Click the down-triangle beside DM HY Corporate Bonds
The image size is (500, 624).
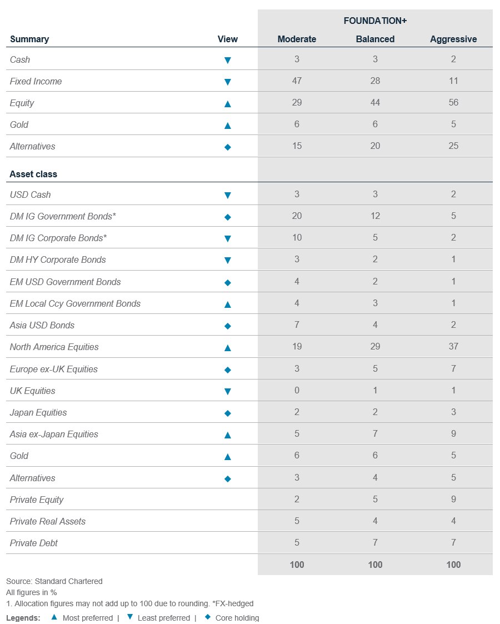coord(227,260)
